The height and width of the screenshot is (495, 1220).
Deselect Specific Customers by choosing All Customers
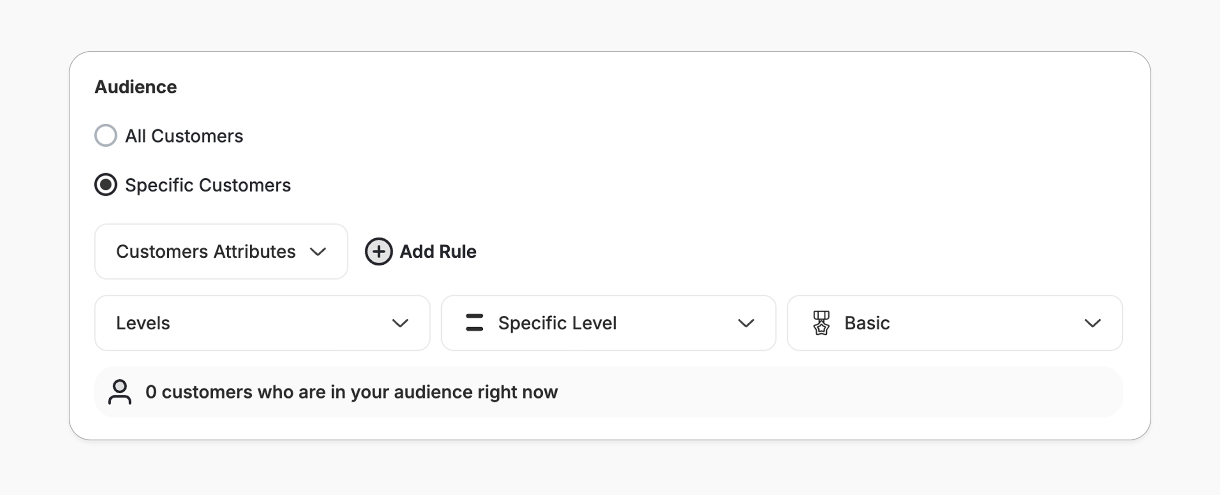click(x=105, y=136)
